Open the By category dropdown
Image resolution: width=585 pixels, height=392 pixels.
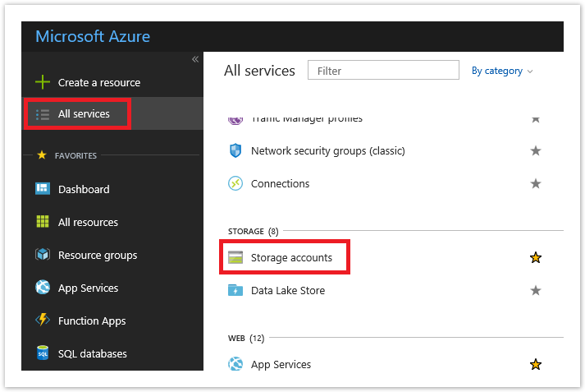point(502,71)
